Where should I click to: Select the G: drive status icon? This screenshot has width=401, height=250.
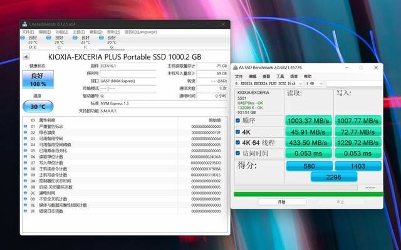pos(102,38)
